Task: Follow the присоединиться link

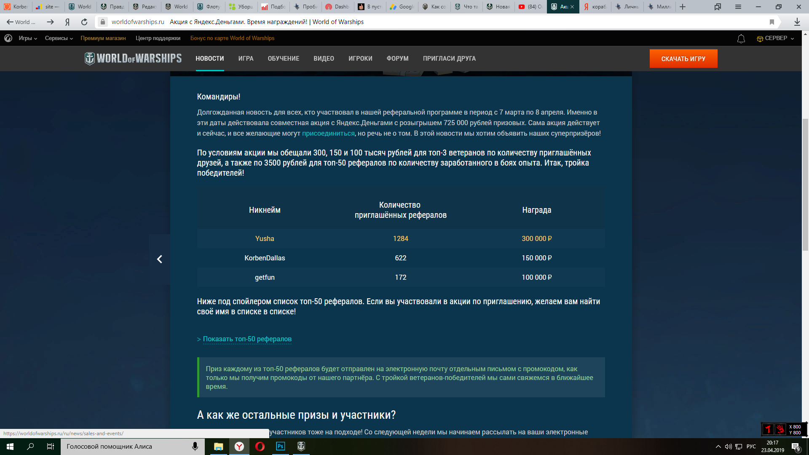Action: coord(328,133)
